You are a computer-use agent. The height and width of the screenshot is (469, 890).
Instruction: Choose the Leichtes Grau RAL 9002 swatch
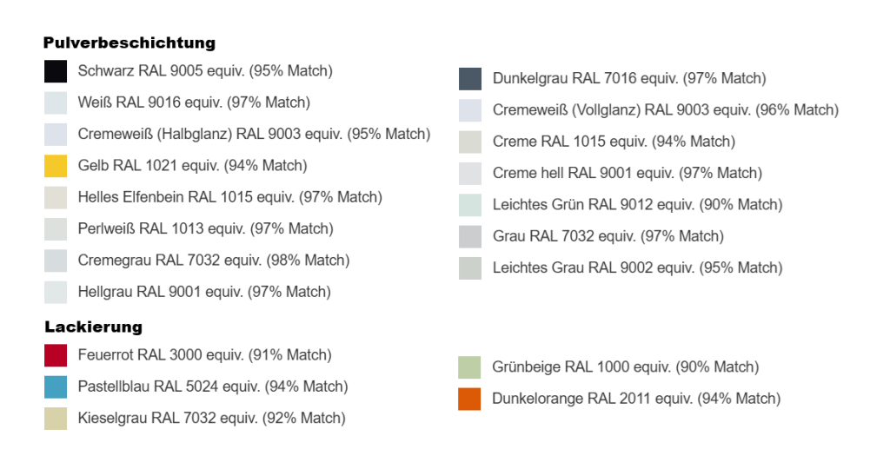[x=470, y=268]
